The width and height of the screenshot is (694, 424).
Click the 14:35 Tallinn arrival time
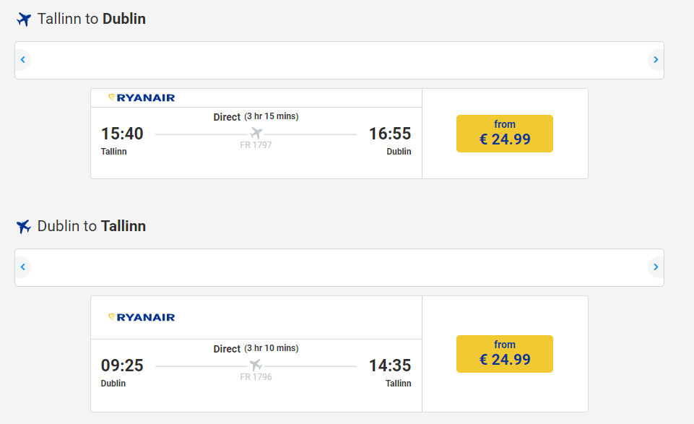390,365
